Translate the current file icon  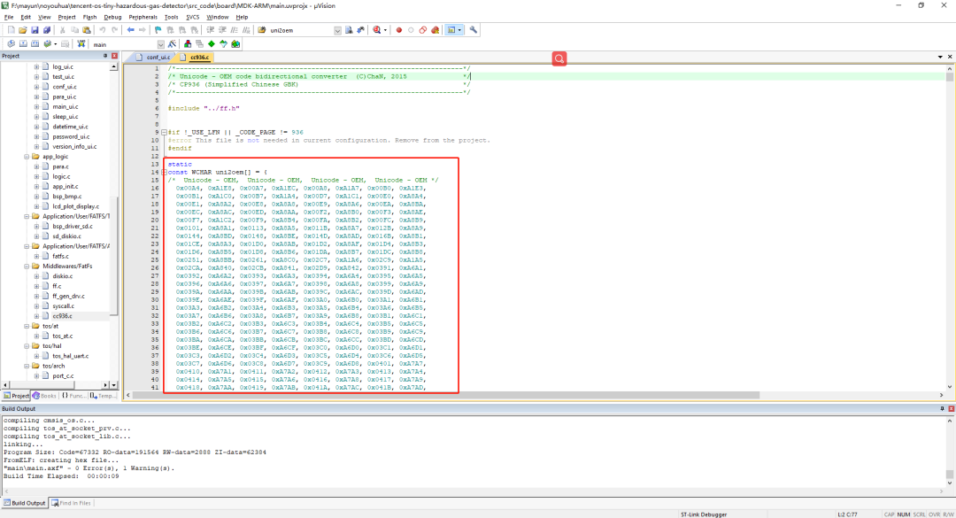[x=11, y=44]
